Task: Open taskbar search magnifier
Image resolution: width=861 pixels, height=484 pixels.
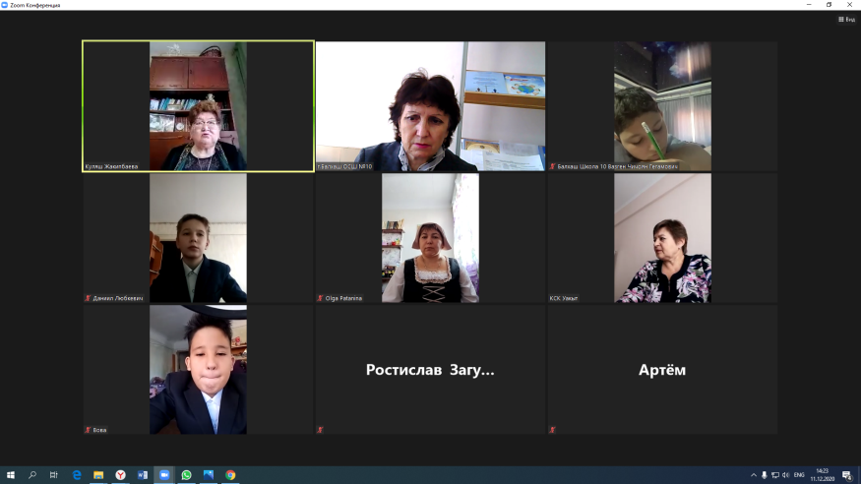Action: point(31,475)
